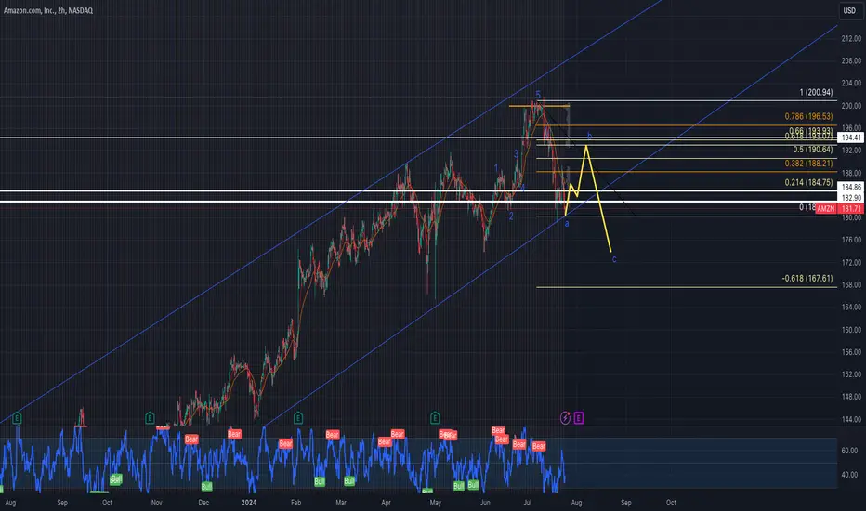Open the earnings marker above August 2023
This screenshot has height=511, width=866.
(17, 418)
